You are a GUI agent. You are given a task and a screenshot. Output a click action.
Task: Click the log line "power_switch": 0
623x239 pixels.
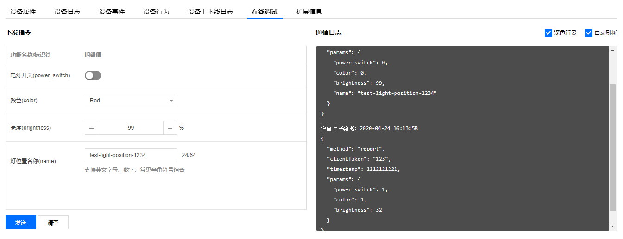pyautogui.click(x=360, y=63)
